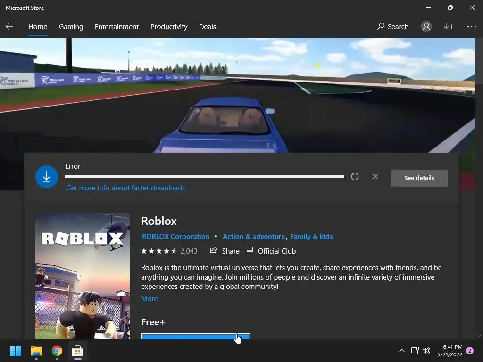Click the page scrollbar down arrow
483x362 pixels.
pyautogui.click(x=479, y=336)
